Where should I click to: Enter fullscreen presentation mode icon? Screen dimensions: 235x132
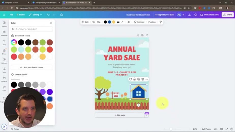coord(227,129)
